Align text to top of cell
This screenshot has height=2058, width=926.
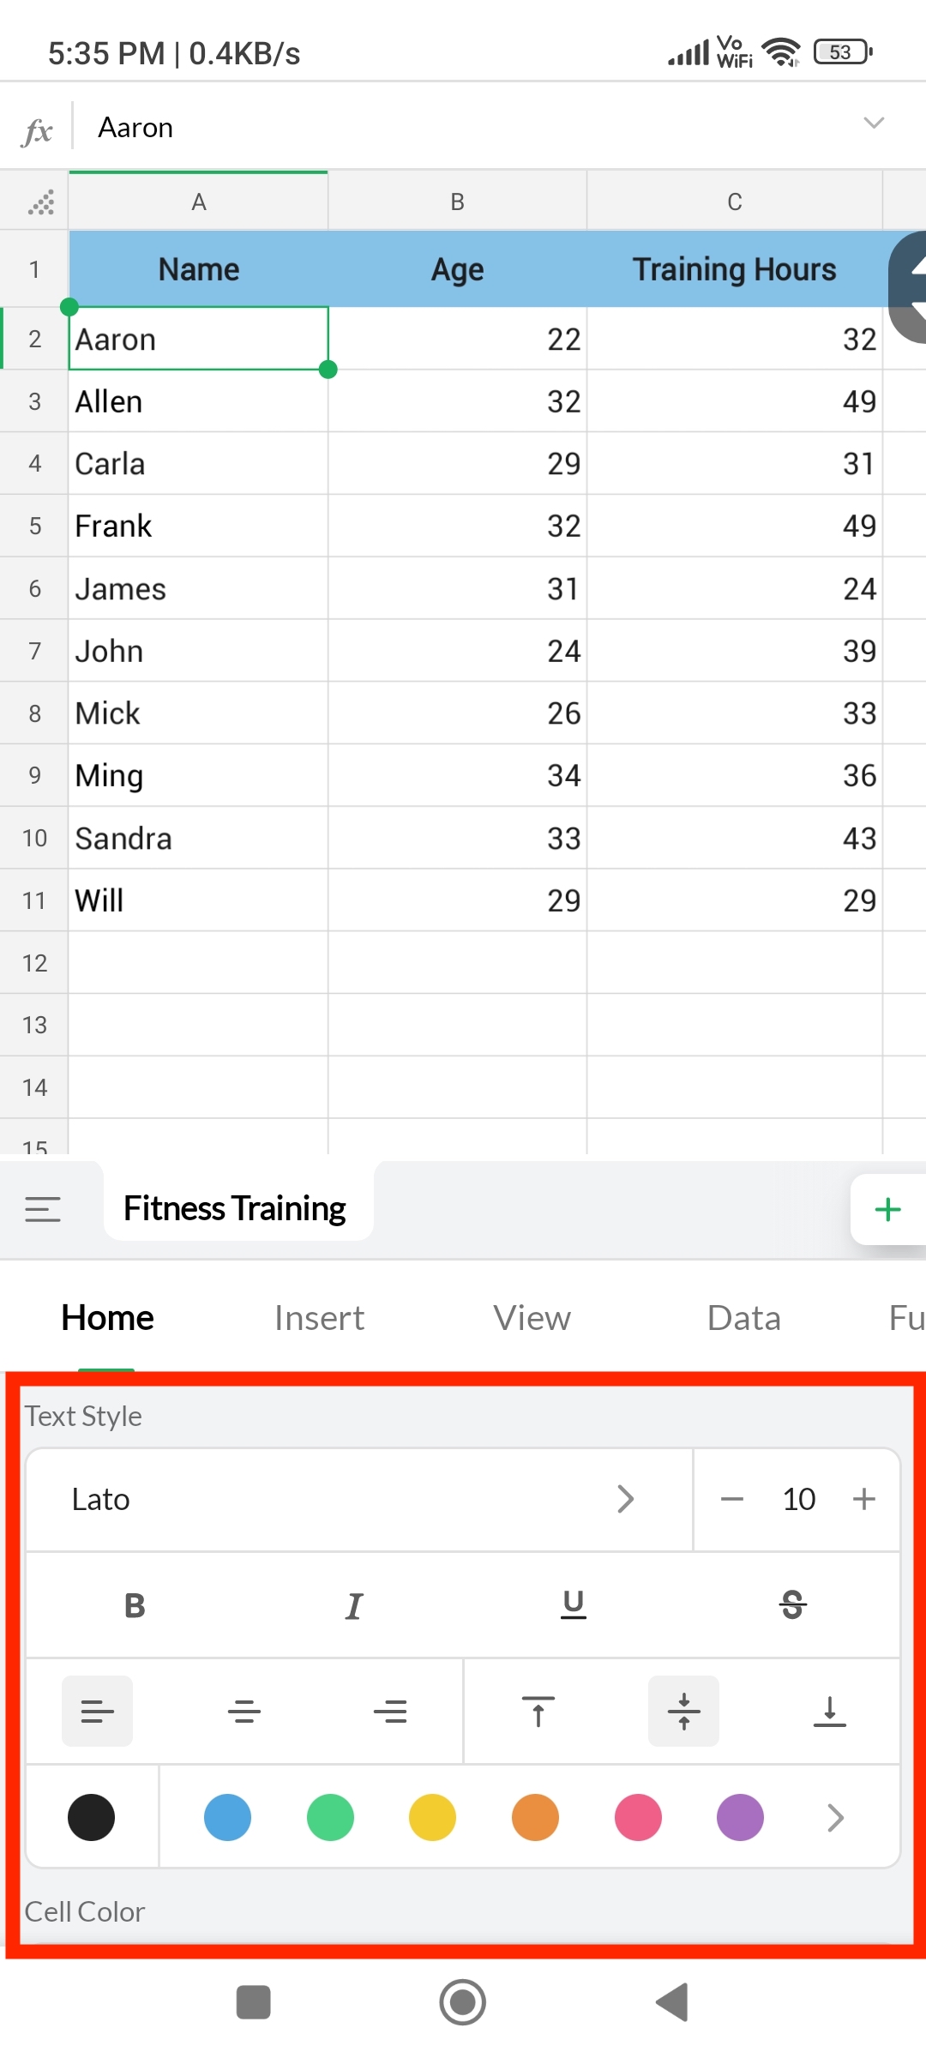click(x=538, y=1712)
